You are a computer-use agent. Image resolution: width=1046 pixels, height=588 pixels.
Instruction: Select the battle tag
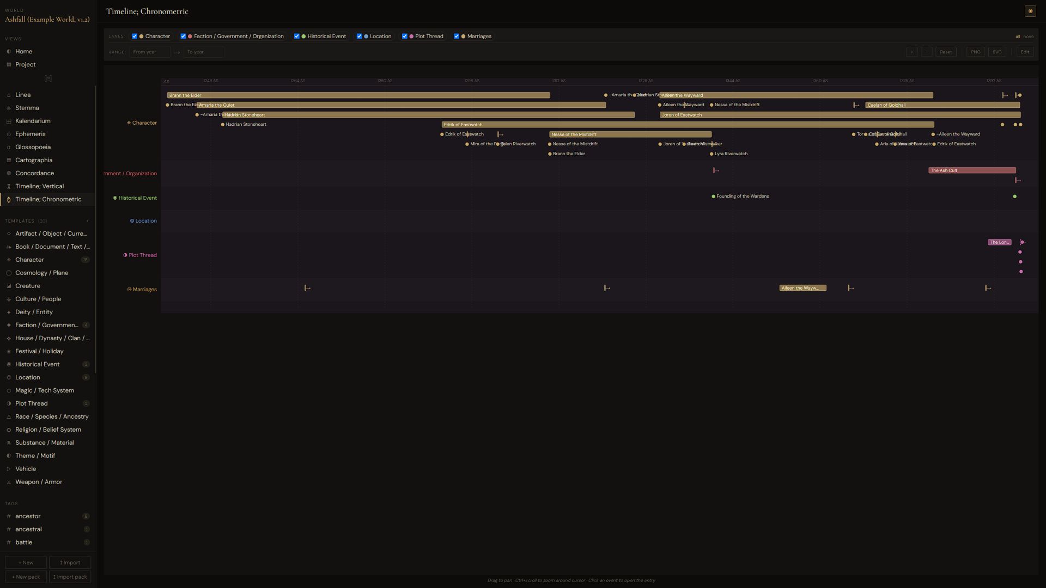click(47, 543)
